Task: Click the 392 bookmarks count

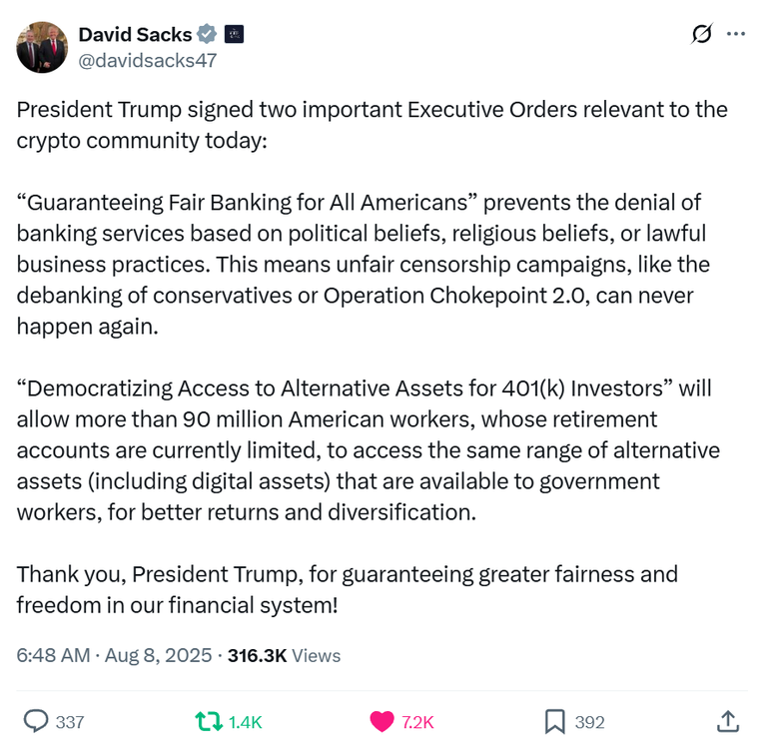Action: pos(589,722)
